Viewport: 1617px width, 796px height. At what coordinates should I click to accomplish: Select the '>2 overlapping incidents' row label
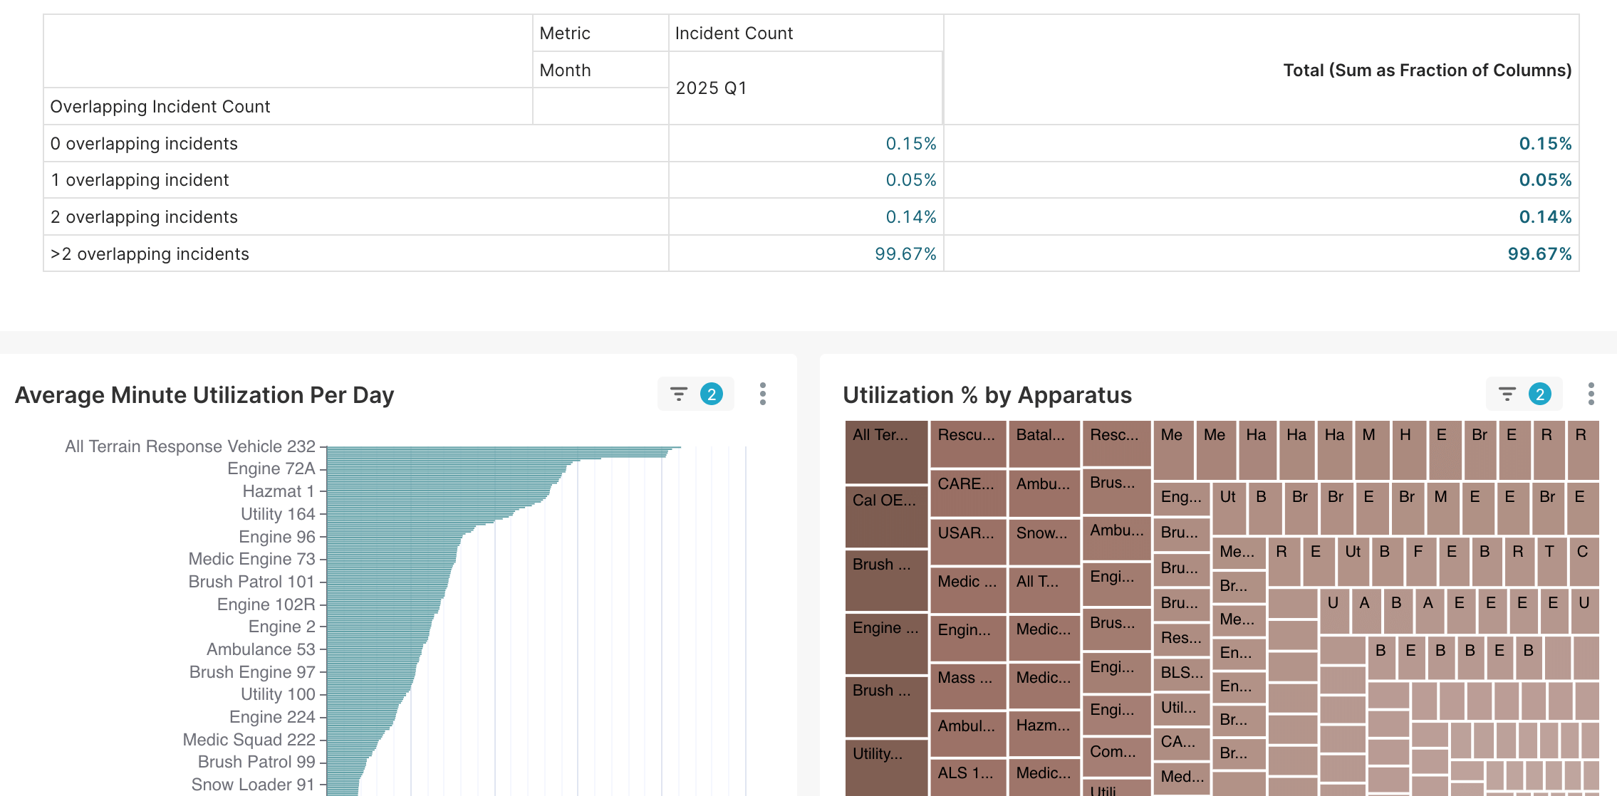pyautogui.click(x=150, y=254)
